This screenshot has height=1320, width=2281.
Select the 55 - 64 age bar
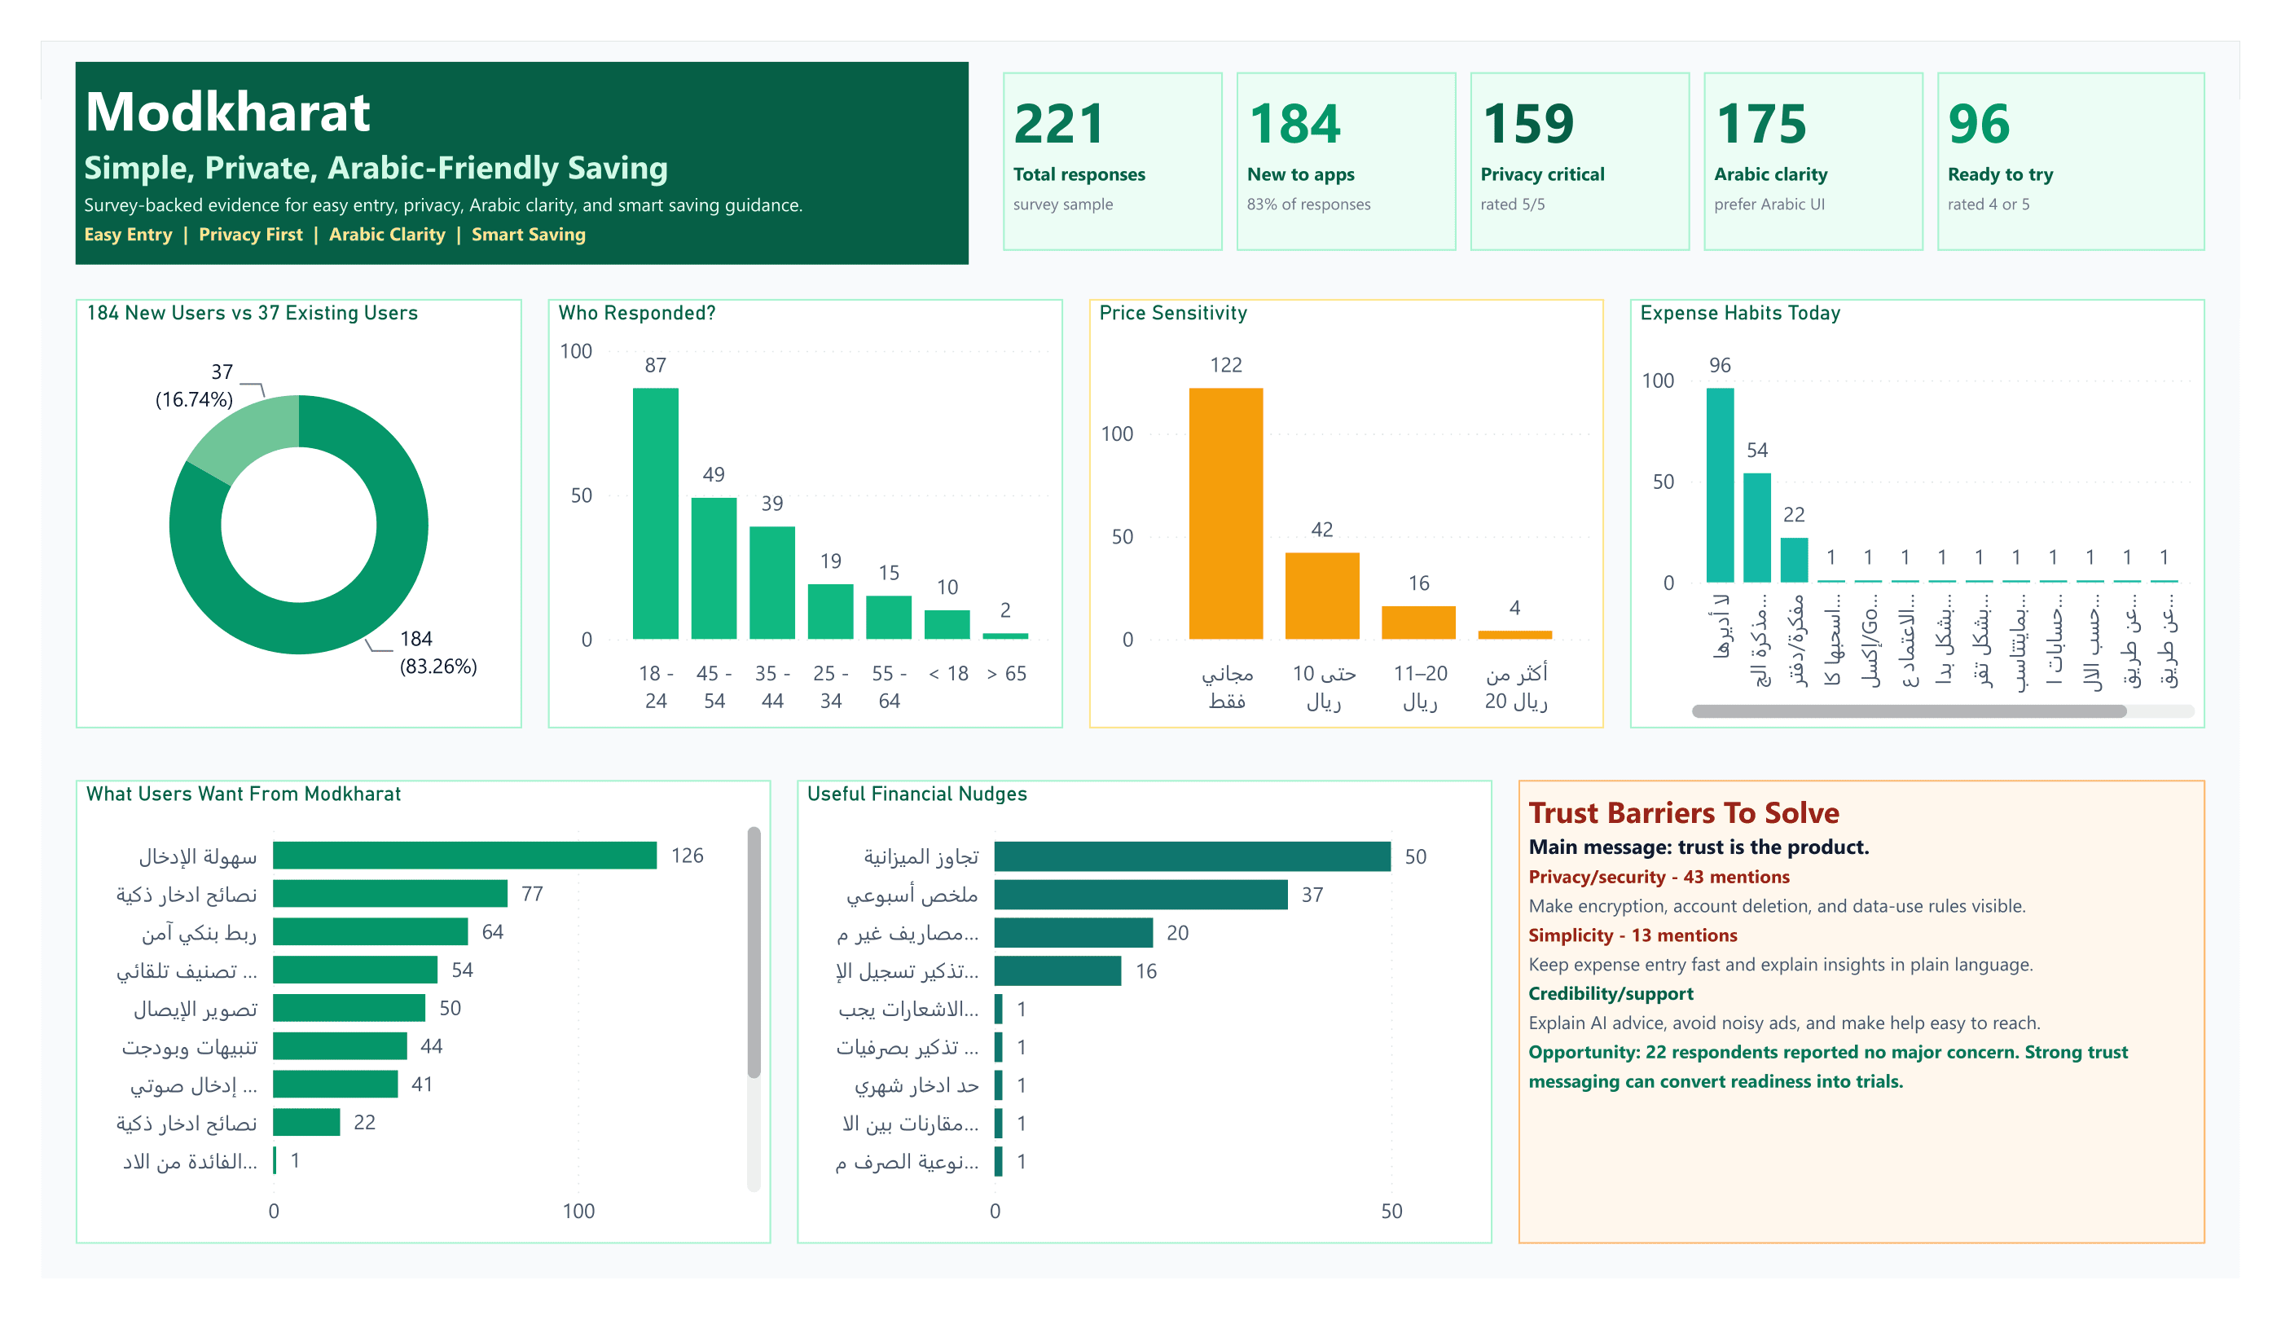[x=889, y=618]
